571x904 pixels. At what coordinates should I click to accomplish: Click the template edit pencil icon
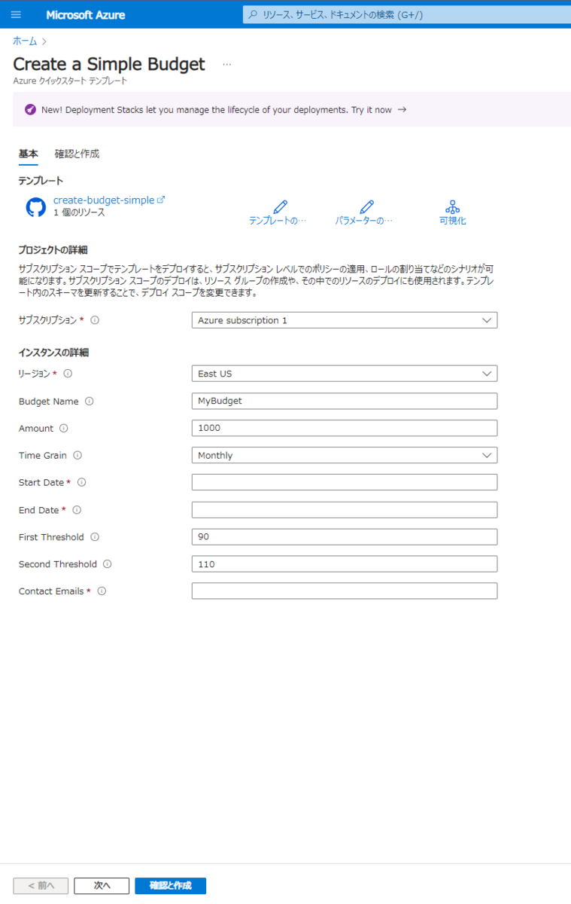(280, 206)
